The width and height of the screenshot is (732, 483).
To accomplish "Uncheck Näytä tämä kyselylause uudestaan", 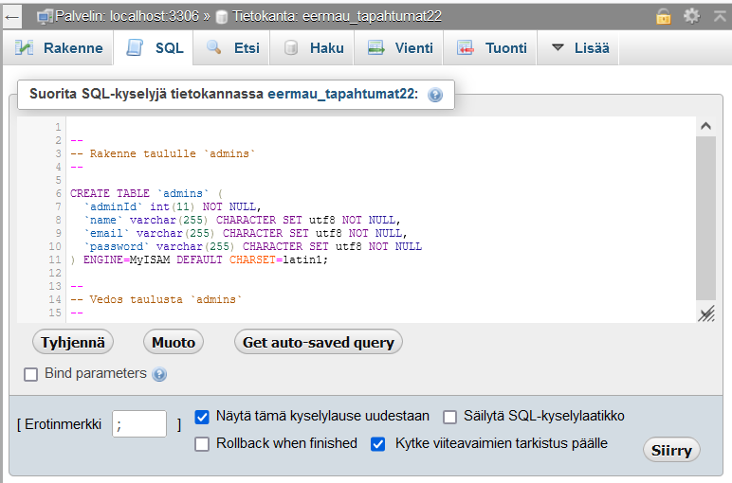I will 202,417.
